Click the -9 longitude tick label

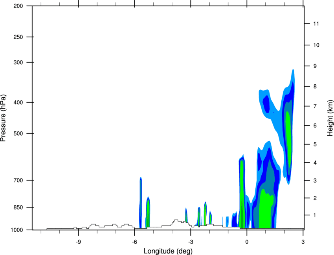click(x=78, y=242)
